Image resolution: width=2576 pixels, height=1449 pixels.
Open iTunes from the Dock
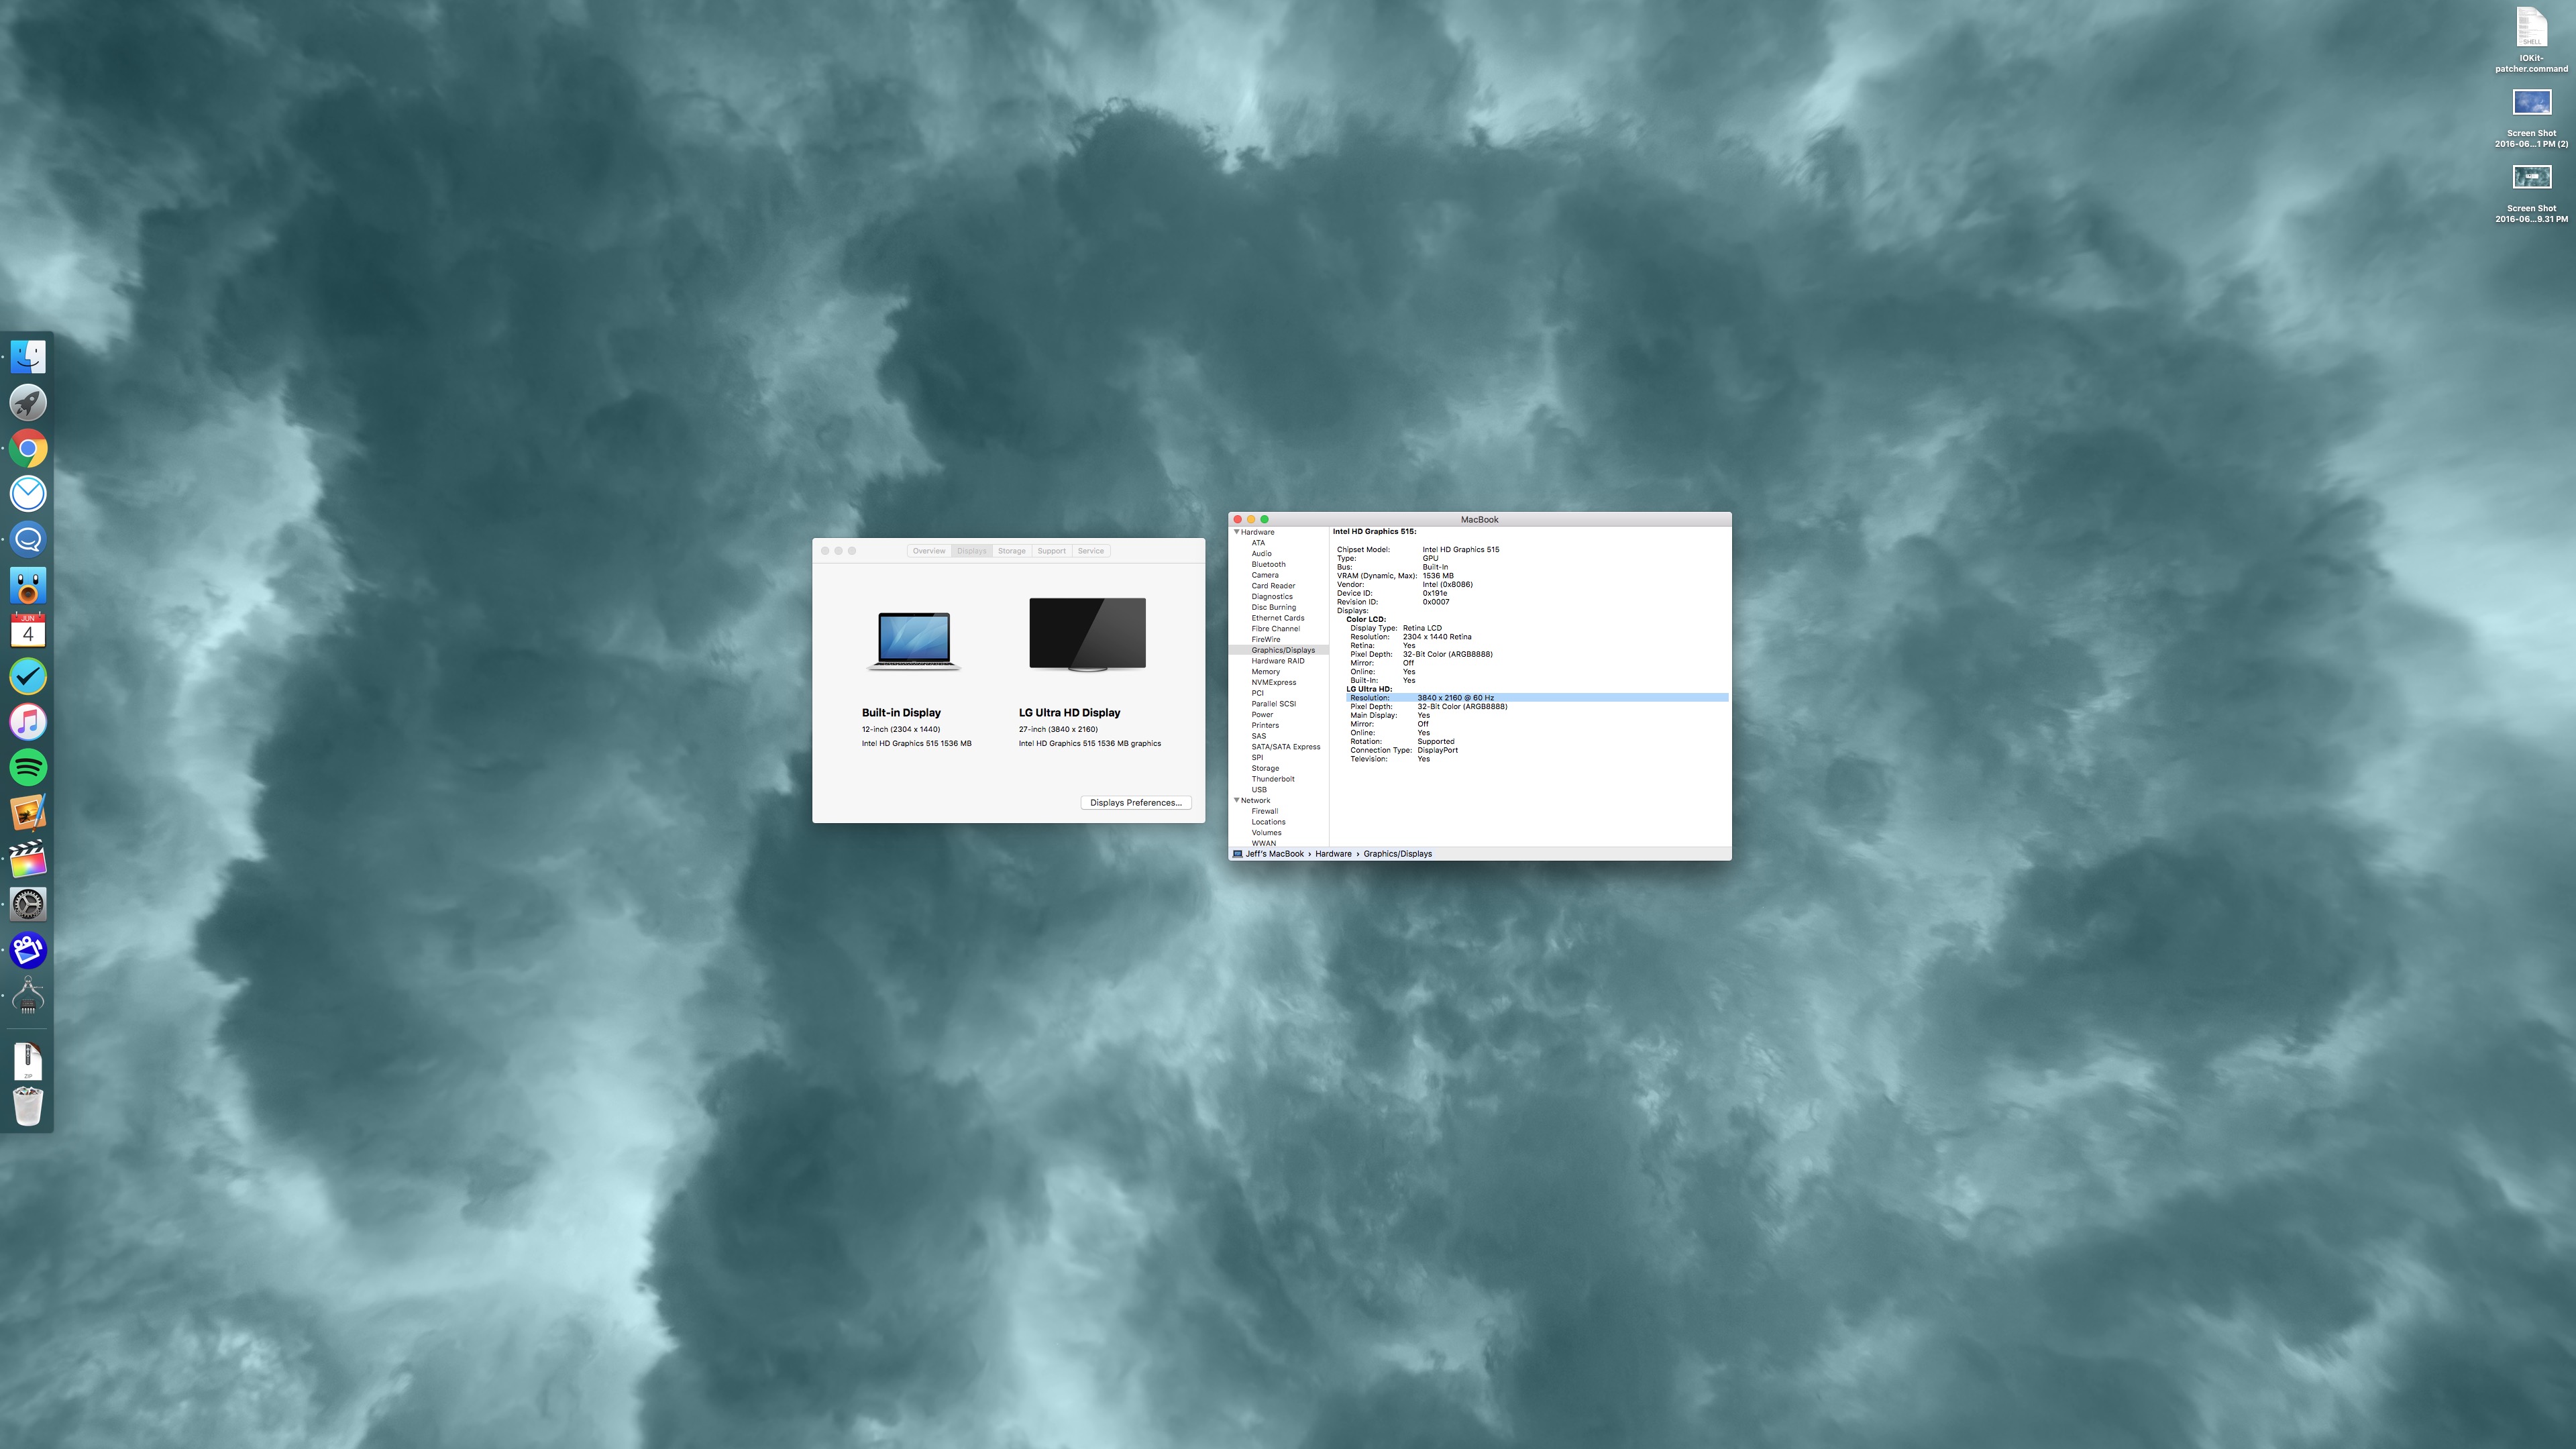tap(27, 722)
